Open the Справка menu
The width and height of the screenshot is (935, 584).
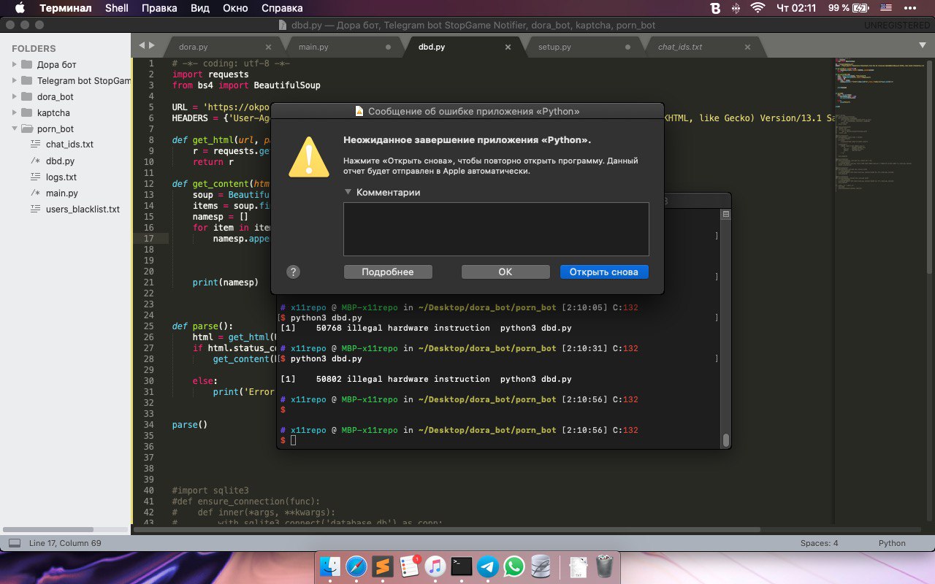(x=281, y=8)
